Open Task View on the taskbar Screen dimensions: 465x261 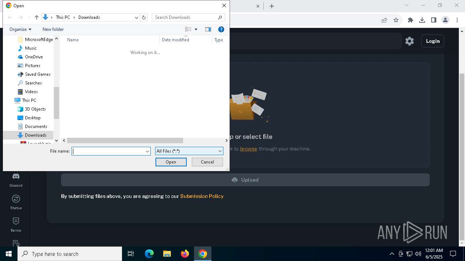click(131, 254)
